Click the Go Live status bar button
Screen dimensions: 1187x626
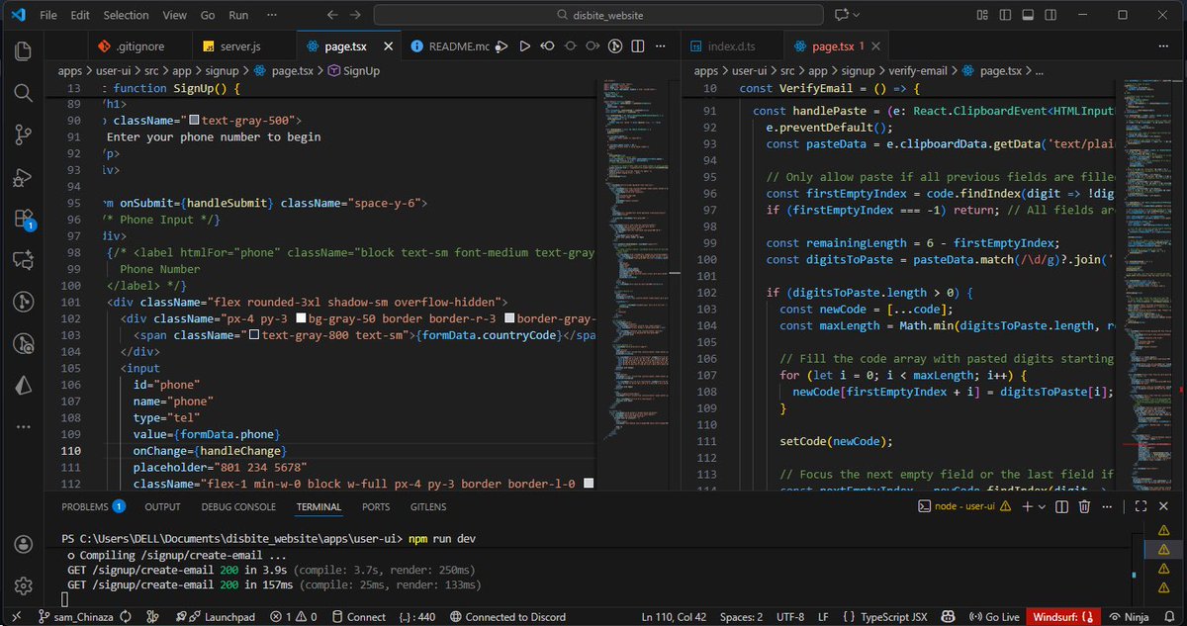[x=995, y=616]
